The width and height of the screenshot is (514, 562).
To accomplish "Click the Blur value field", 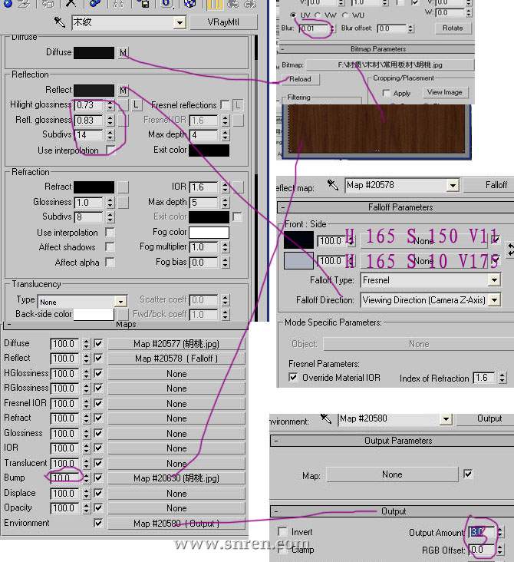I will [x=314, y=28].
